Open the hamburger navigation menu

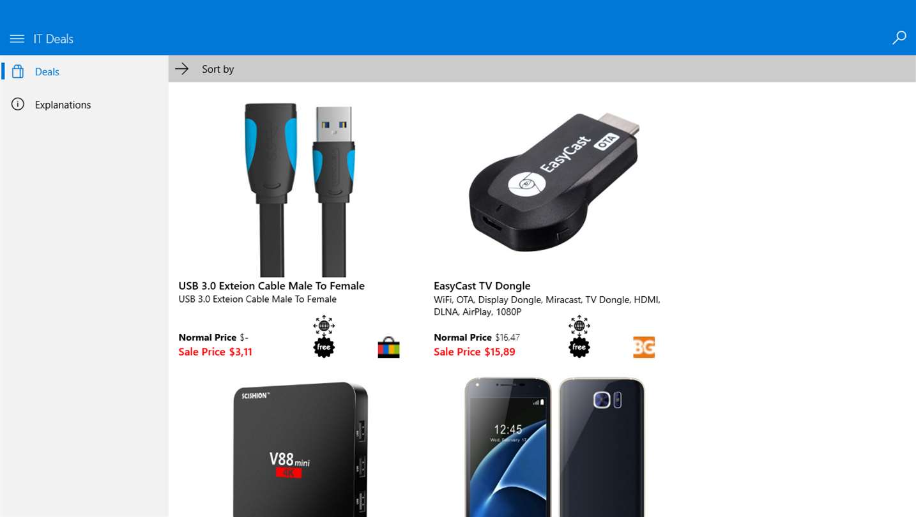pyautogui.click(x=17, y=39)
